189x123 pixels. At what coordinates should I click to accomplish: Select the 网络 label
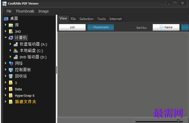point(19,63)
